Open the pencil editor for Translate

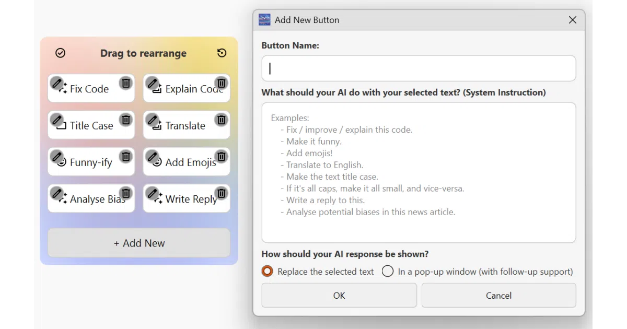coord(153,120)
